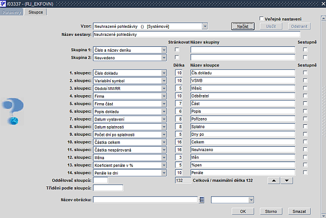Viewport: 326px width, 218px height.
Task: Click the scrollbar up arrow at right
Action: pos(324,19)
